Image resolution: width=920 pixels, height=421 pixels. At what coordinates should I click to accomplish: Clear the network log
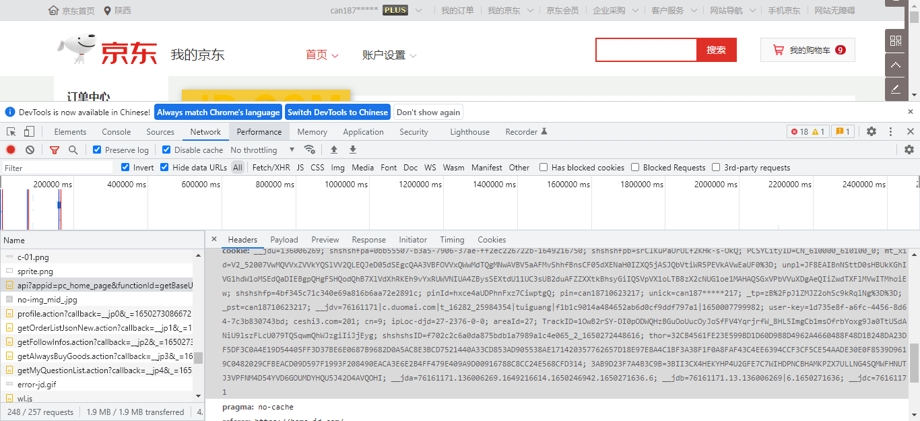[30, 150]
